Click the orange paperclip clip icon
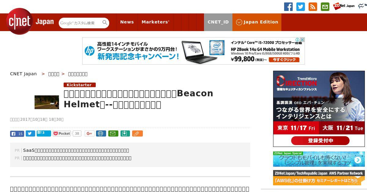 pos(137,133)
